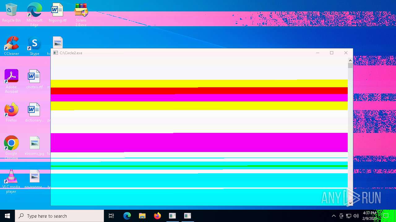Minimize the Circle2.exe window

click(317, 53)
